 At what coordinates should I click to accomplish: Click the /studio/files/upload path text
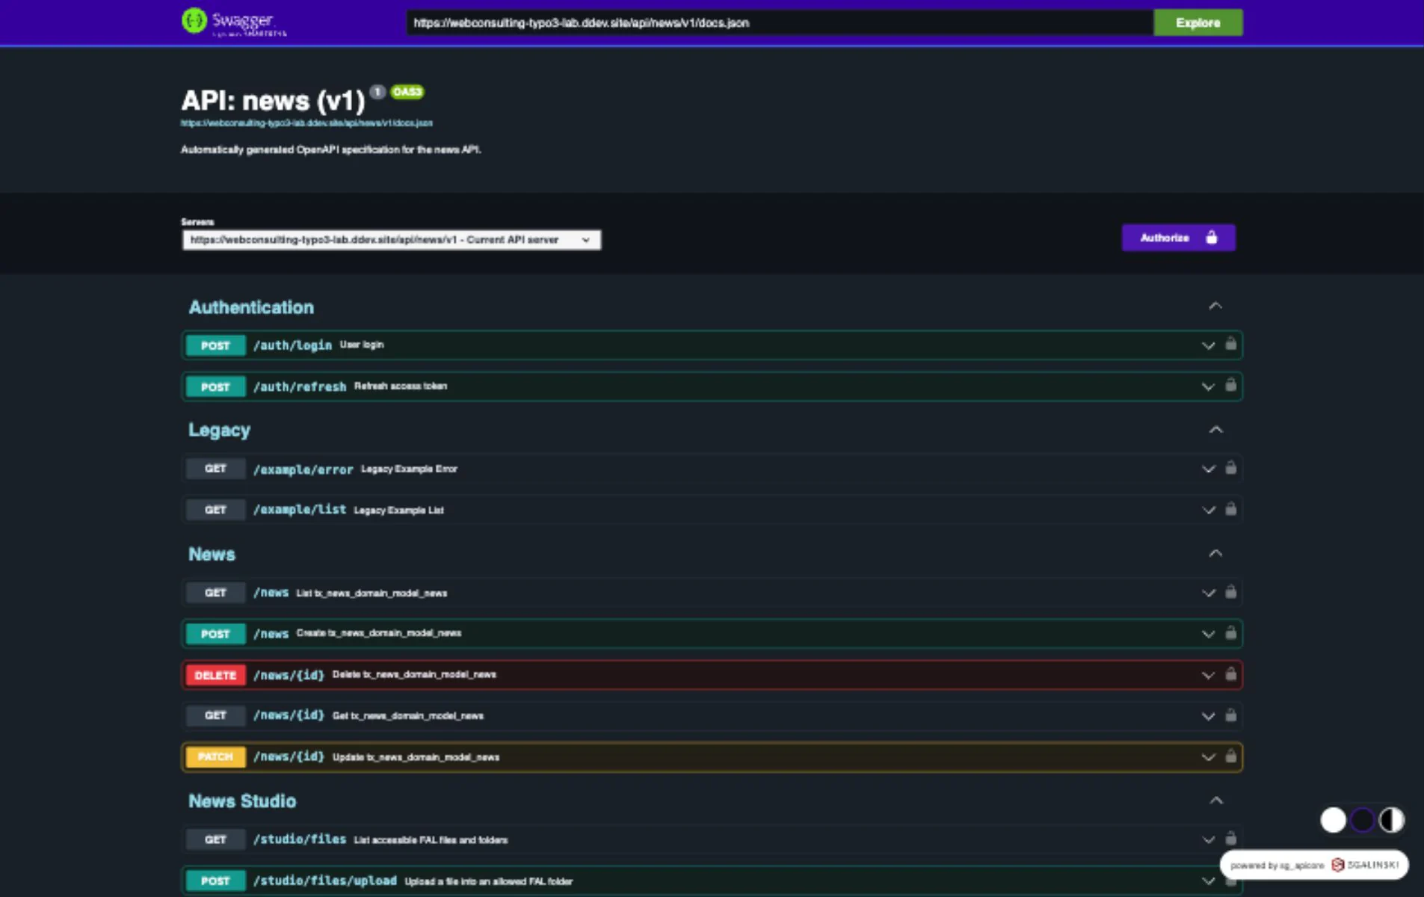coord(325,881)
